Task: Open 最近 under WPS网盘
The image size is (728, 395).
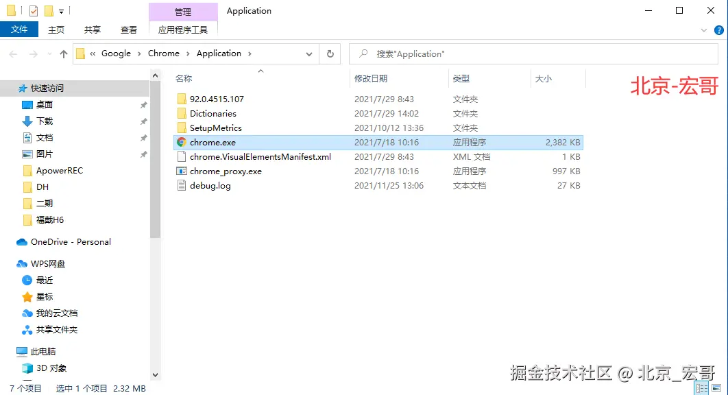Action: tap(45, 280)
